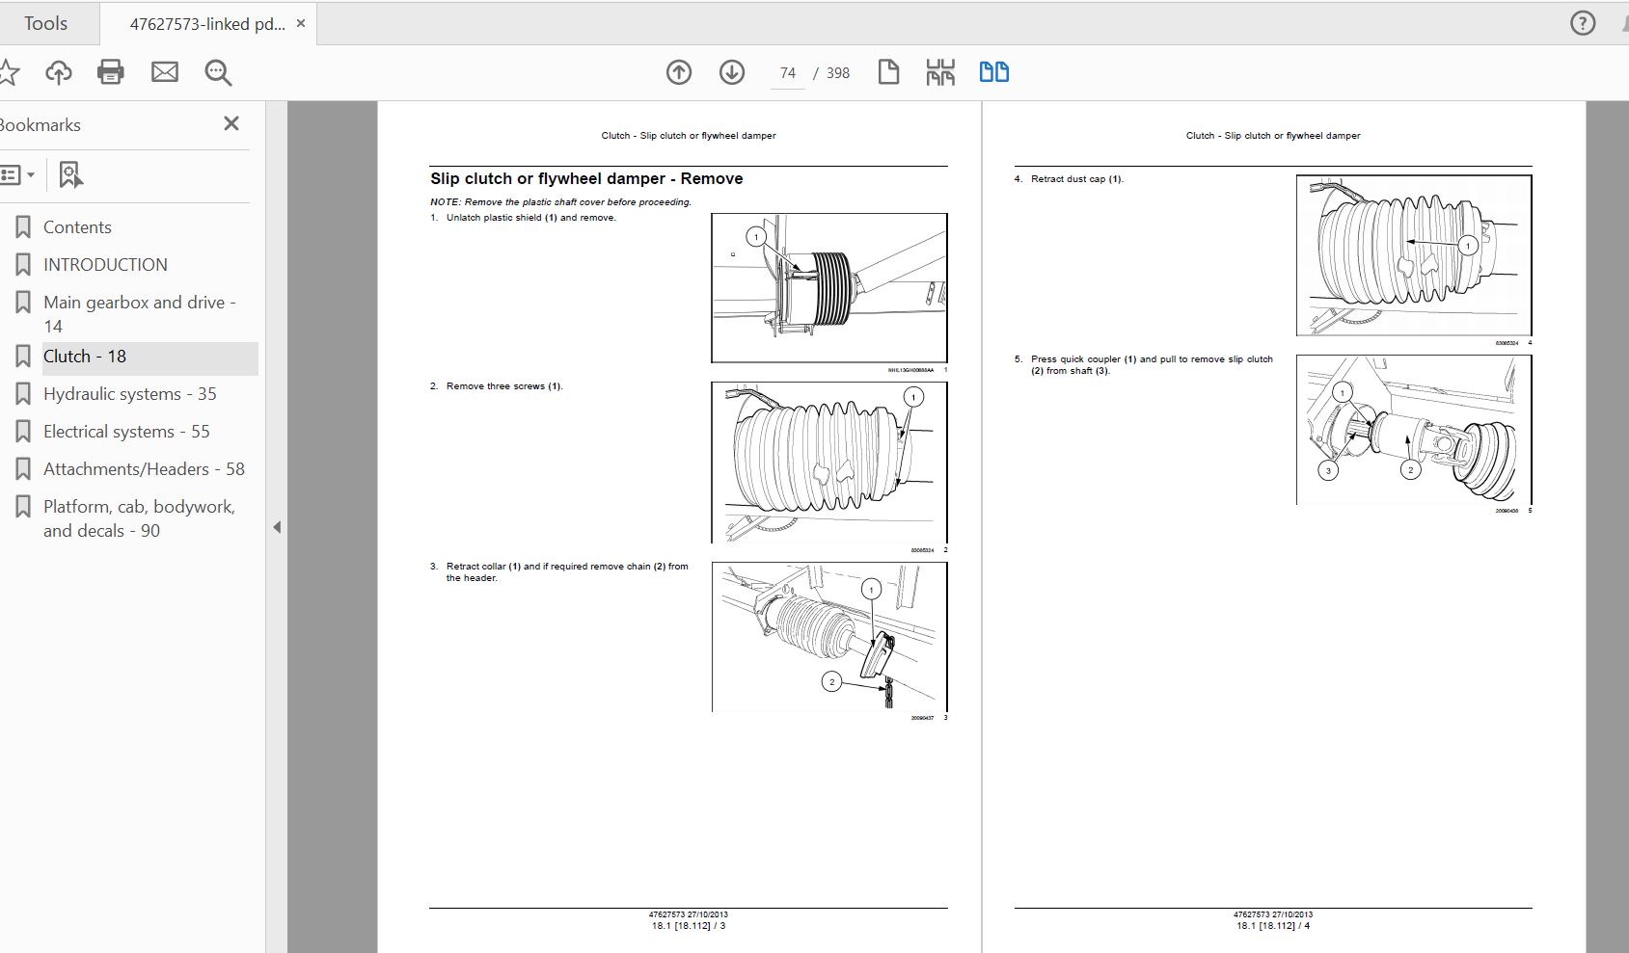The image size is (1629, 953).
Task: Open the Help question mark menu
Action: [1583, 23]
